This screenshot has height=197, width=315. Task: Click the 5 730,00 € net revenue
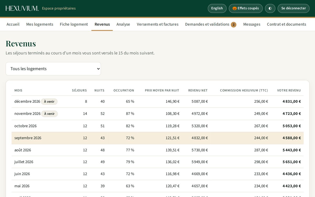tap(199, 150)
